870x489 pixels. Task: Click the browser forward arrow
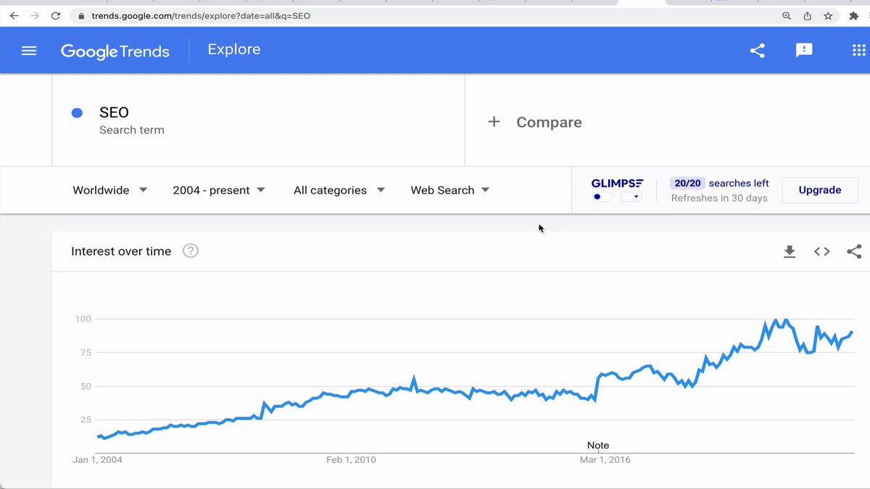pos(35,15)
